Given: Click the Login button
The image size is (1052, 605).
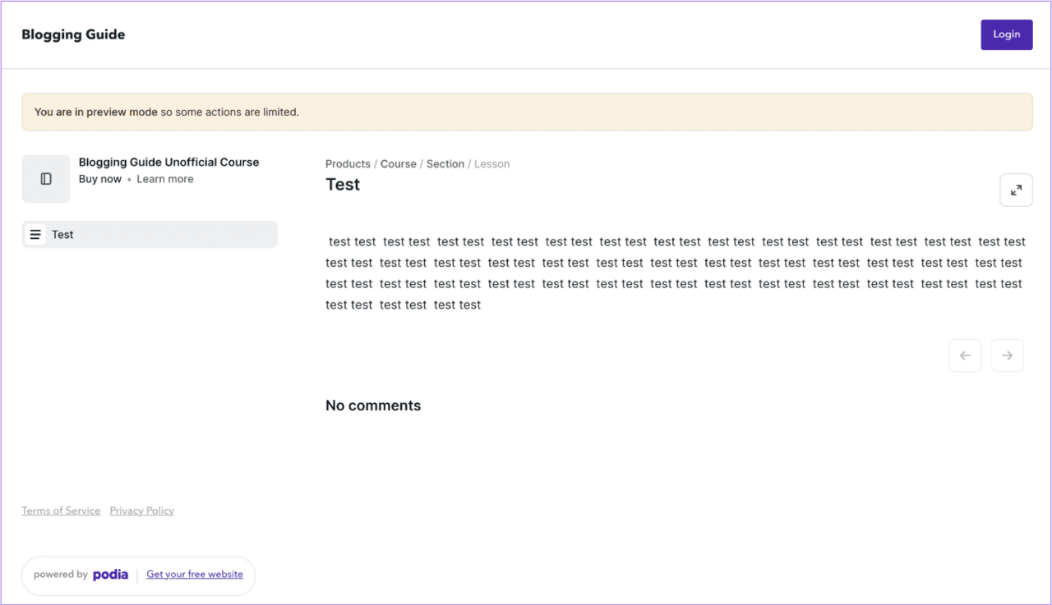Looking at the screenshot, I should coord(1006,34).
